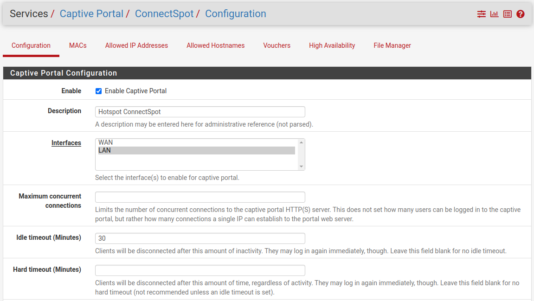Click the Interfaces label link

click(x=66, y=143)
